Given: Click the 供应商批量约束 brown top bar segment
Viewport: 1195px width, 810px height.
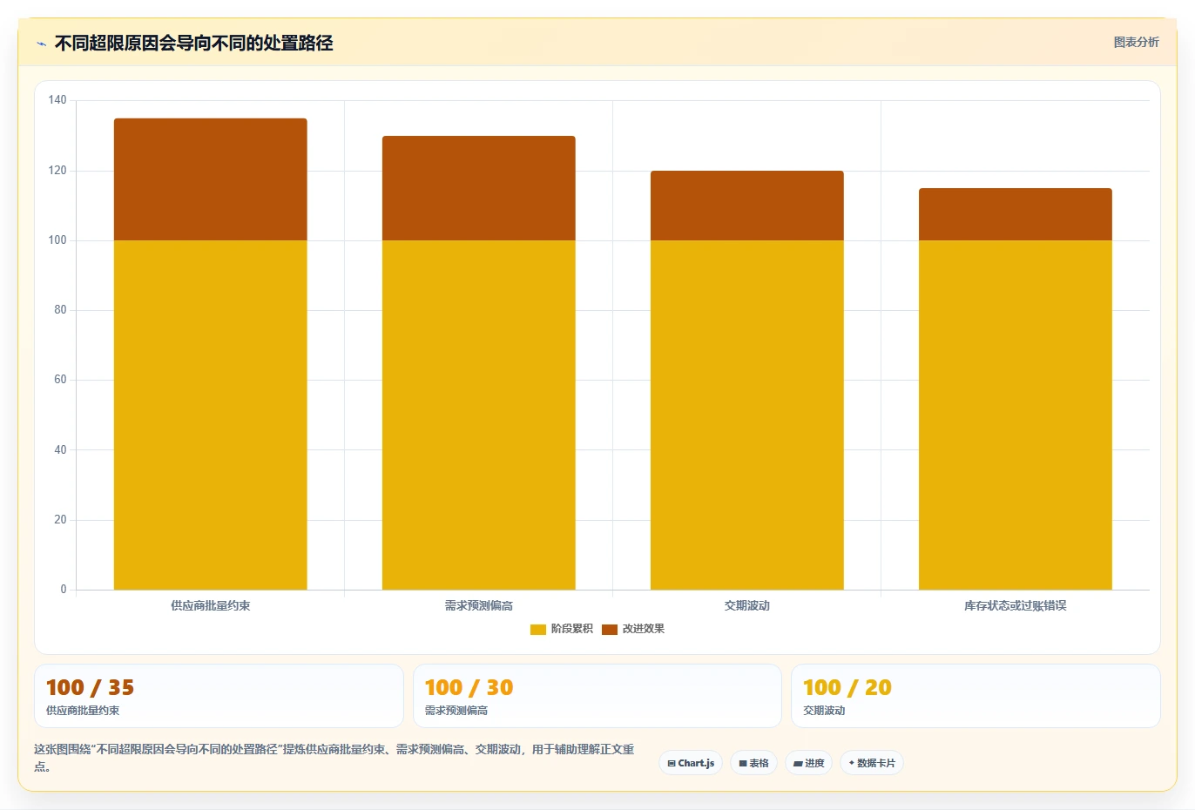Looking at the screenshot, I should 211,179.
